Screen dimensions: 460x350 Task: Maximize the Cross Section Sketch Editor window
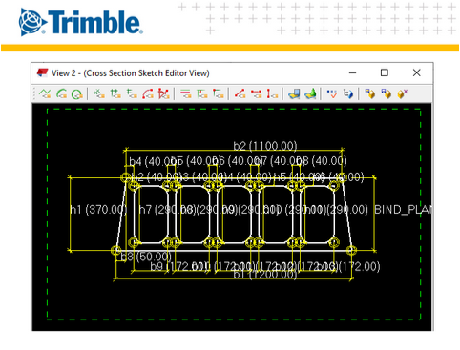point(385,72)
